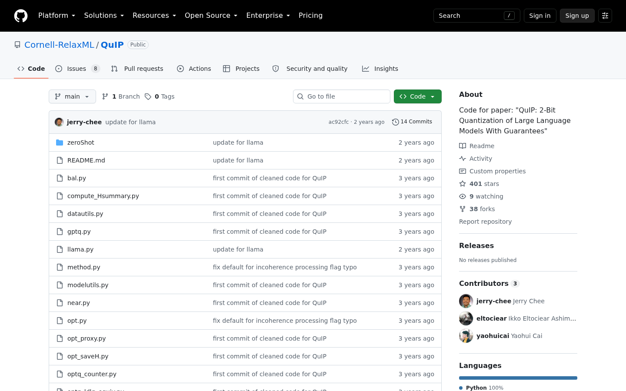The height and width of the screenshot is (391, 626).
Task: Open the QuIP repository name link
Action: click(112, 45)
